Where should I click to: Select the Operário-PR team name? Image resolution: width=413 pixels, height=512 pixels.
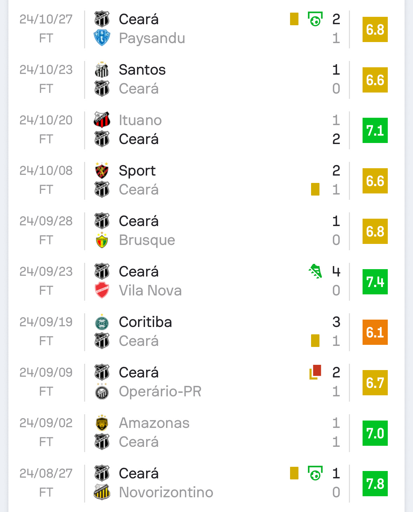coord(160,391)
